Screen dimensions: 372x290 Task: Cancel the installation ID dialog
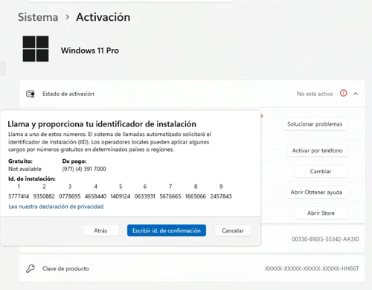233,231
